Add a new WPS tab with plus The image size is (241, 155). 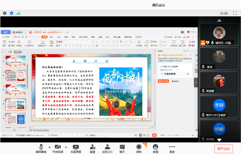tap(67, 32)
